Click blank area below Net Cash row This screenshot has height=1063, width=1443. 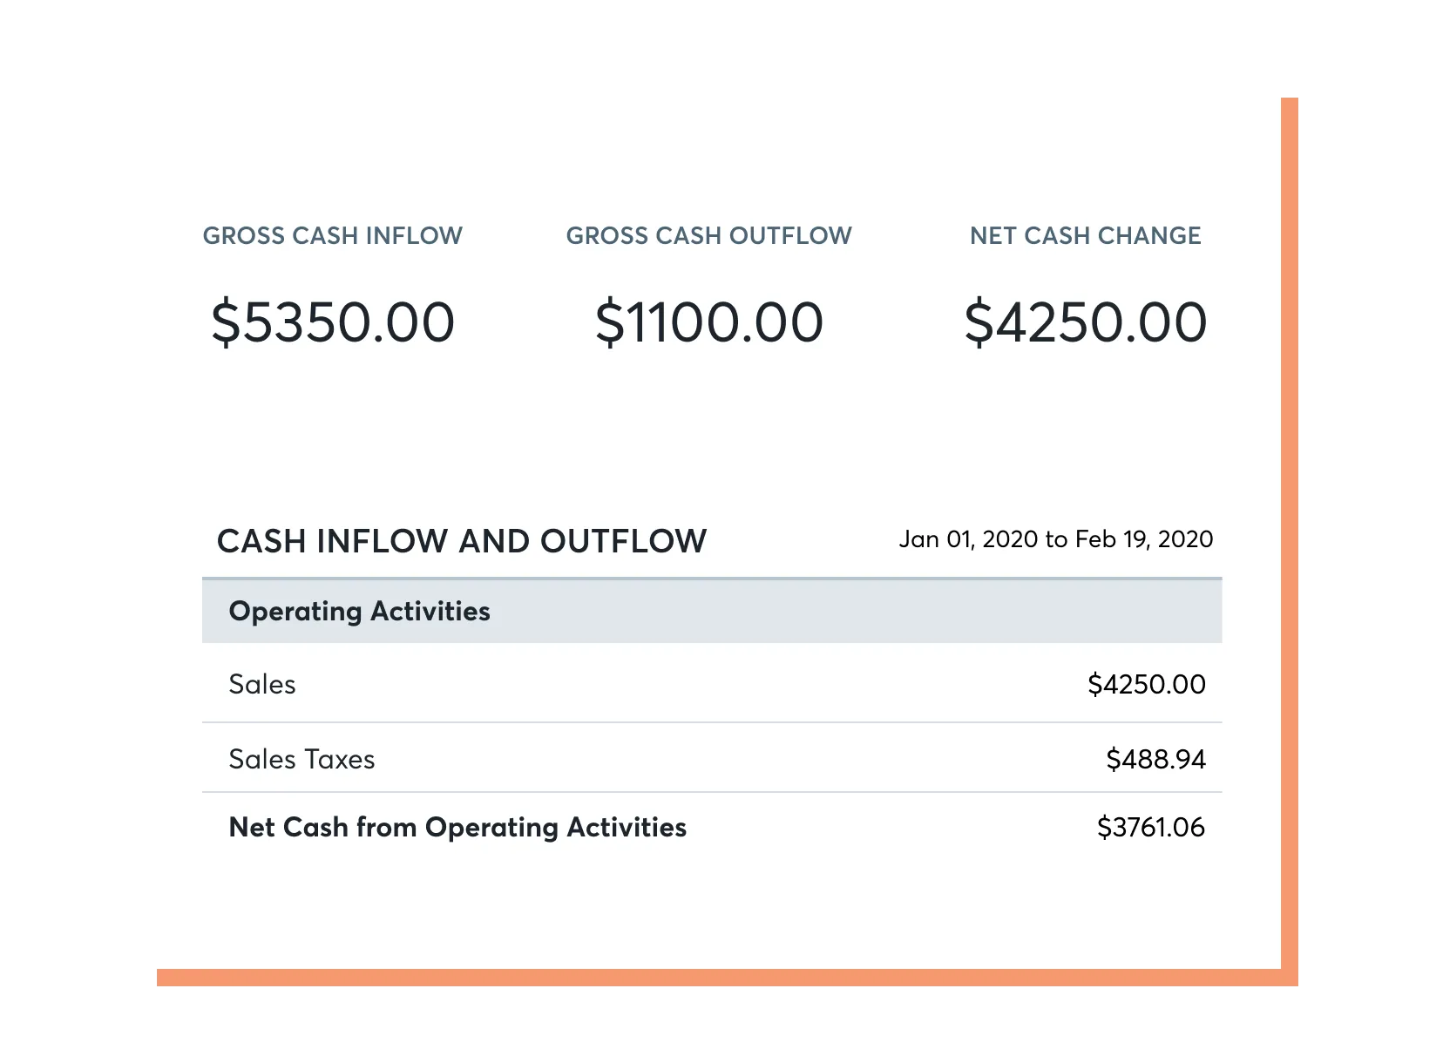(710, 906)
